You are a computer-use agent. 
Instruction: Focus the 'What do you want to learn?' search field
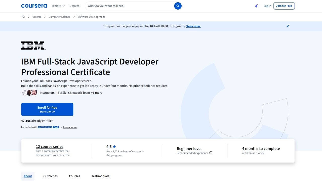(x=130, y=6)
